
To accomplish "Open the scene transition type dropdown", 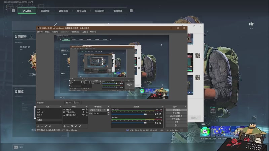I will pyautogui.click(x=97, y=110).
